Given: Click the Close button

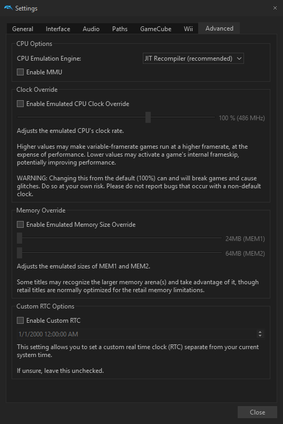Looking at the screenshot, I should click(257, 412).
